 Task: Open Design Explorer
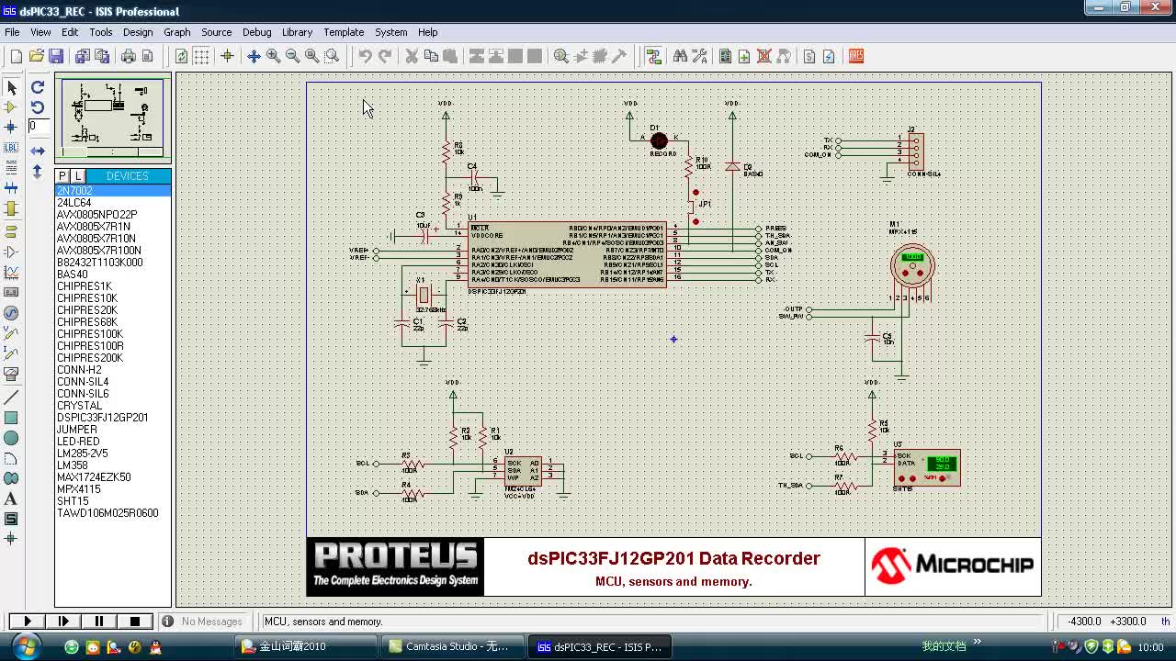click(x=725, y=56)
